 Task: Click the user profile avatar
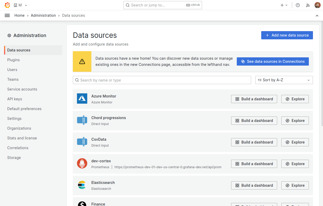(318, 5)
